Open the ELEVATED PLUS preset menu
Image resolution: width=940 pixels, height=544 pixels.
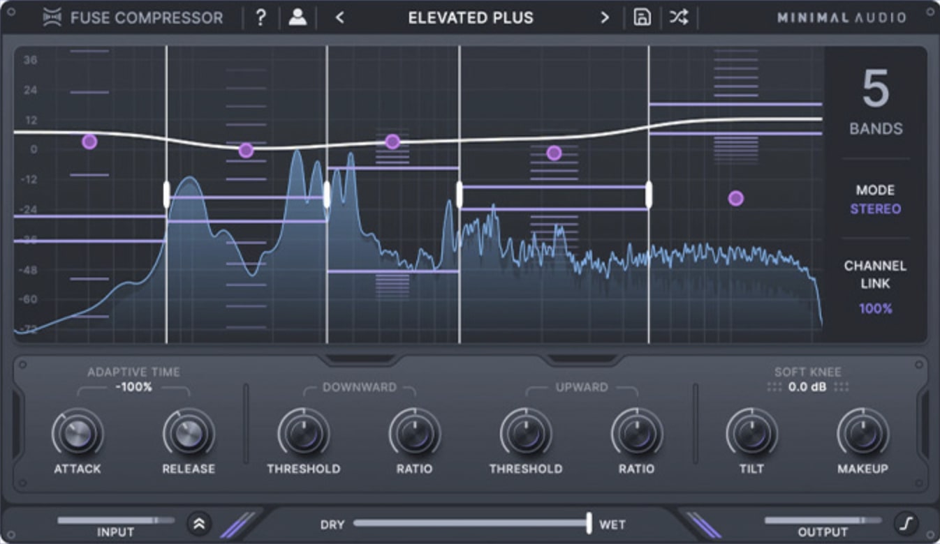coord(471,18)
